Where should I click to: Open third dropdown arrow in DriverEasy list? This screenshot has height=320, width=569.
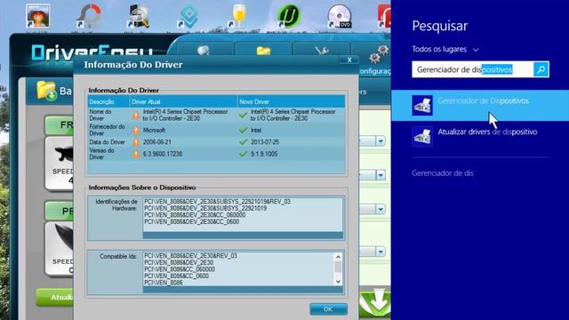point(381,210)
